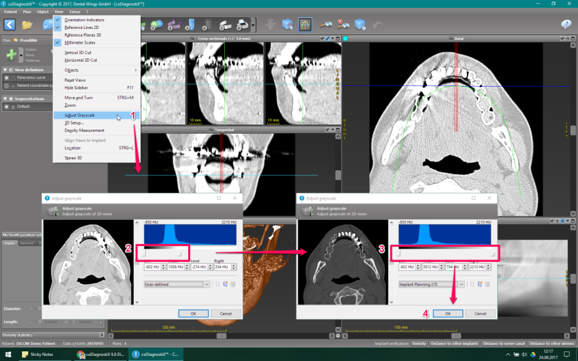This screenshot has height=361, width=578.
Task: Expand the Objects submenu
Action: point(96,70)
